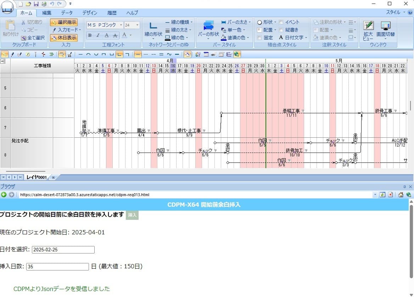Click the Italic formatting icon

pyautogui.click(x=98, y=35)
